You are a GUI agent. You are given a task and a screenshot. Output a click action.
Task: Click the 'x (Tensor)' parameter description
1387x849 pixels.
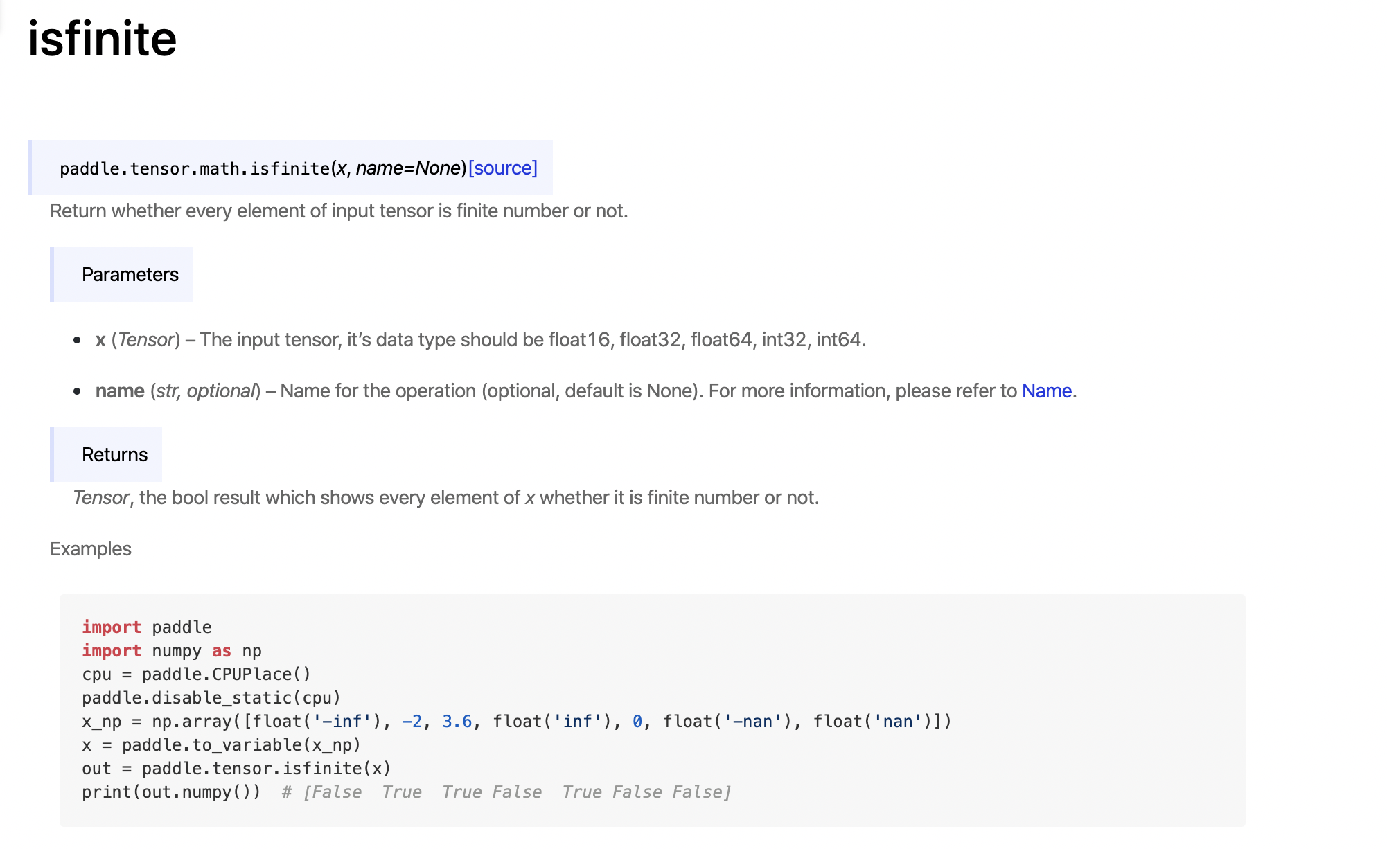coord(481,340)
